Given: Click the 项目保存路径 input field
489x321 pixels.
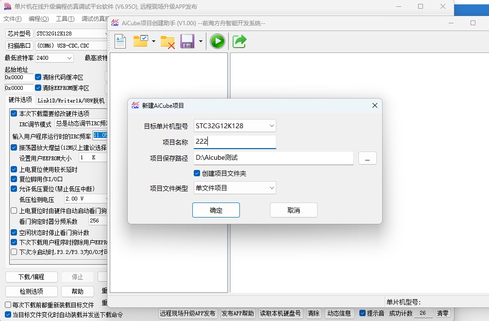Looking at the screenshot, I should pyautogui.click(x=273, y=158).
